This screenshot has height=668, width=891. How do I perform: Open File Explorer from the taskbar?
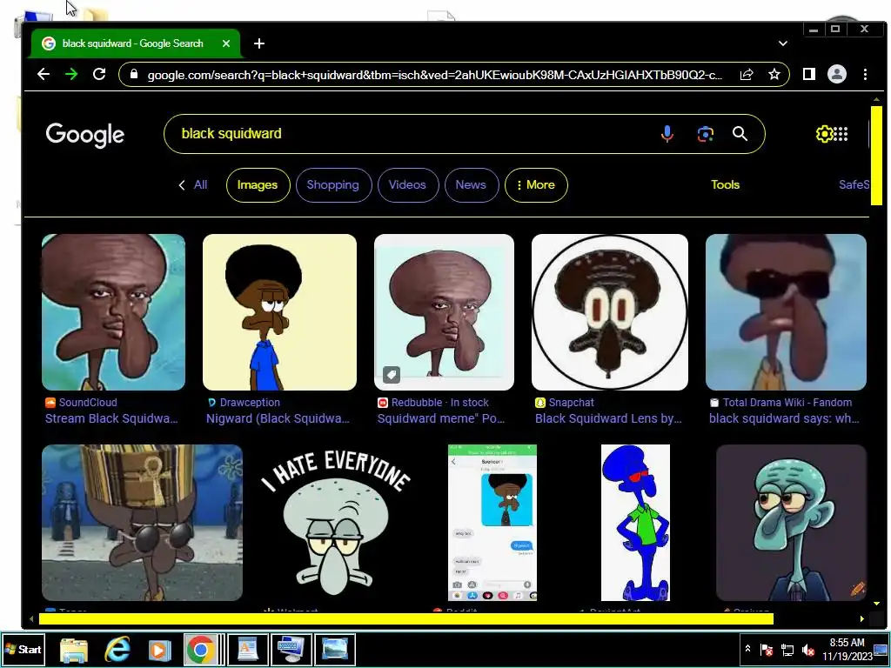pos(74,650)
